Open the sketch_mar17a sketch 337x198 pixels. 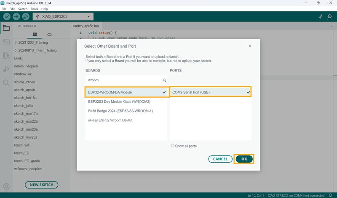click(26, 113)
